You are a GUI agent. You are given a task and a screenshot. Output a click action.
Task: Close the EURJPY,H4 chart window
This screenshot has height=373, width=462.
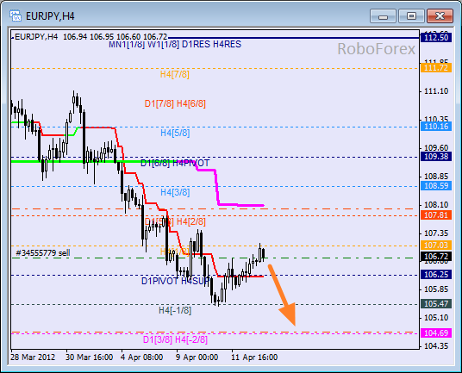(440, 16)
